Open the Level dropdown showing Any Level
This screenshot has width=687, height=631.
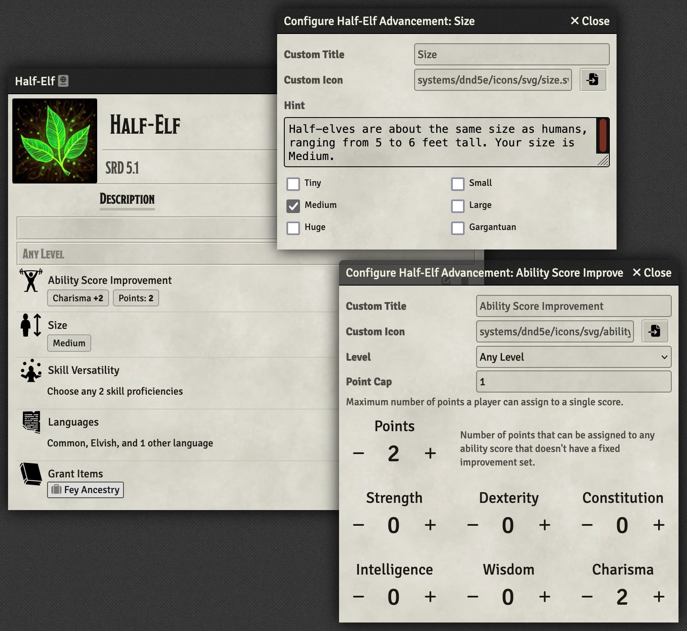[x=574, y=357]
